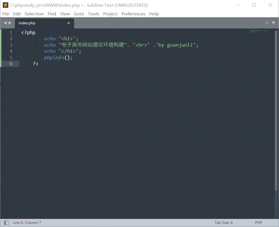Open the Find menu
This screenshot has height=227, width=279.
click(52, 14)
